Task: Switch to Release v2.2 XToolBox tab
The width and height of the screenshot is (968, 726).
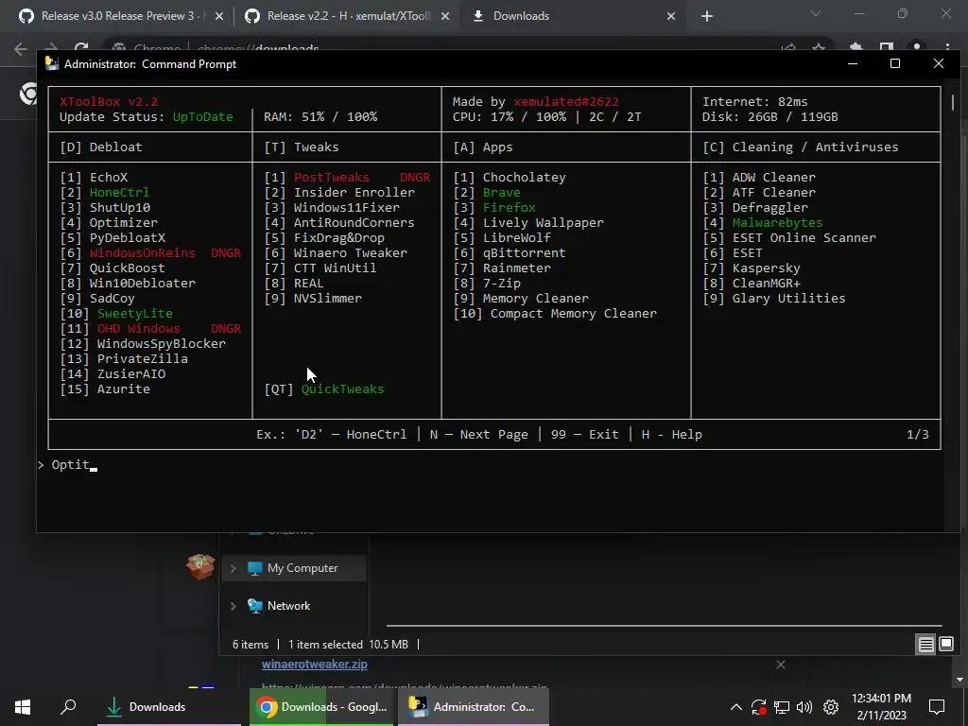Action: tap(347, 16)
